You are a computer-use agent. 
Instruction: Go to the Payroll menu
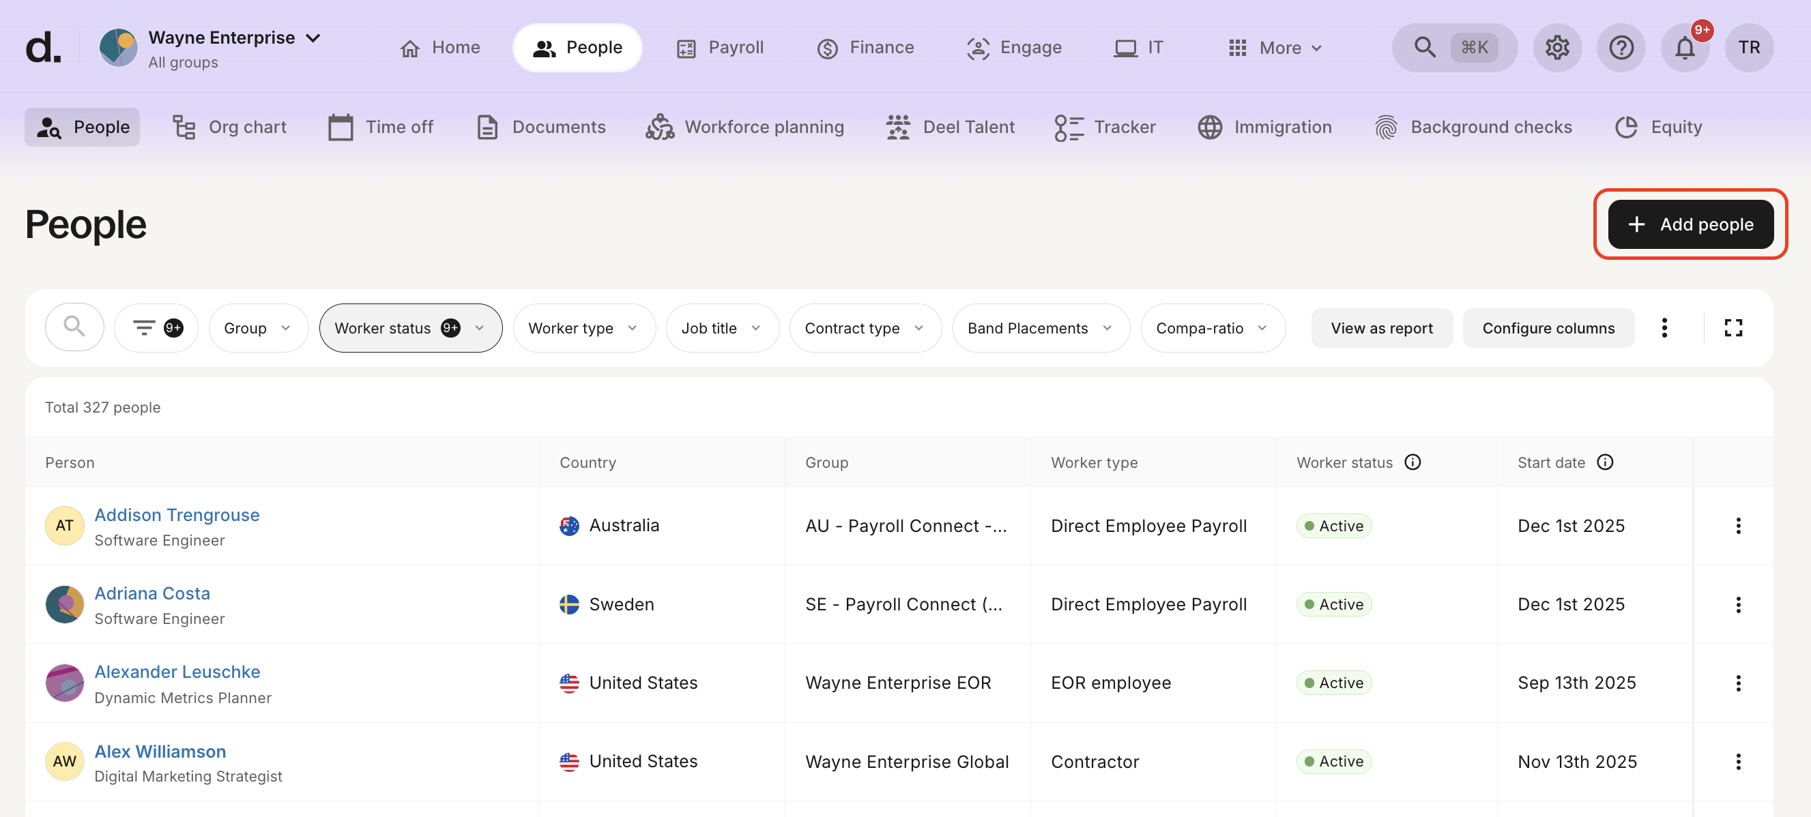[720, 48]
